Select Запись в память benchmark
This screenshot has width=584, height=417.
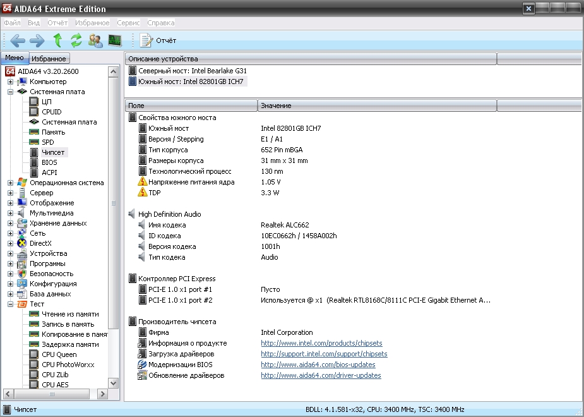click(x=68, y=324)
